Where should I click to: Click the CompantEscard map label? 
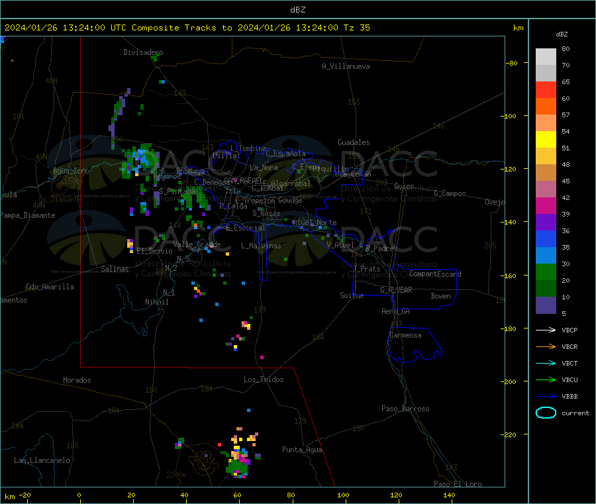tap(435, 274)
